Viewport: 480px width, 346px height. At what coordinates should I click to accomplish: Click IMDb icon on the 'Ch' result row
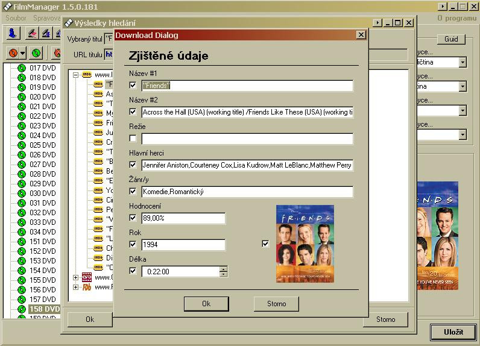click(98, 248)
